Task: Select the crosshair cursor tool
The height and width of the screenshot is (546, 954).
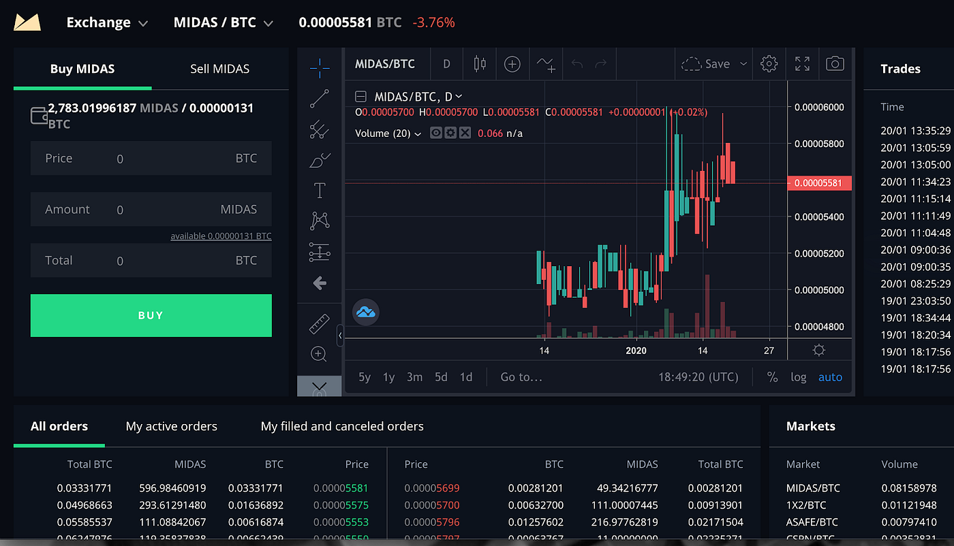Action: 319,68
